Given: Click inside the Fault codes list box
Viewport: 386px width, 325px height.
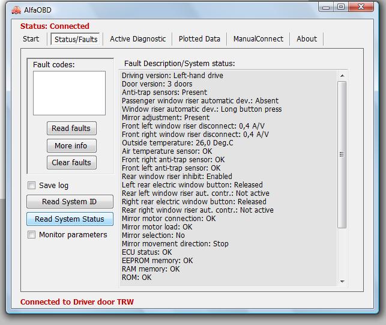Looking at the screenshot, I should pyautogui.click(x=69, y=93).
